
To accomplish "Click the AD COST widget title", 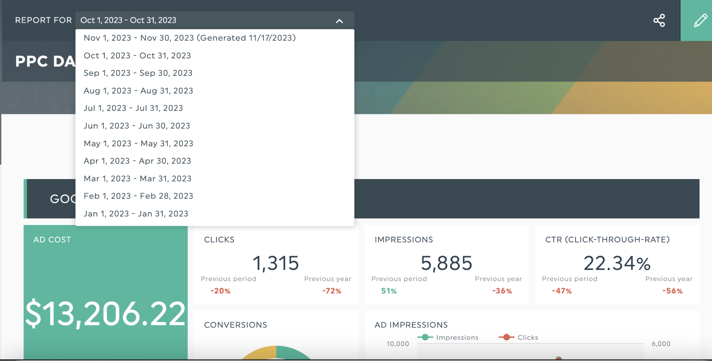I will (52, 240).
